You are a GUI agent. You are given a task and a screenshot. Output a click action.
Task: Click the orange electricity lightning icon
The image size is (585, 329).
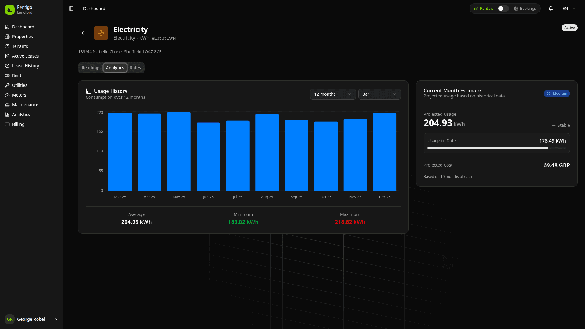101,33
